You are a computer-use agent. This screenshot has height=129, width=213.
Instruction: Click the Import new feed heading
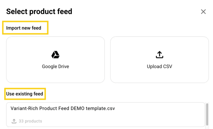point(24,28)
